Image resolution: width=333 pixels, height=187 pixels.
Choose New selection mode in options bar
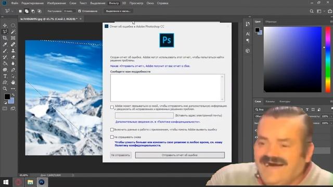point(20,11)
